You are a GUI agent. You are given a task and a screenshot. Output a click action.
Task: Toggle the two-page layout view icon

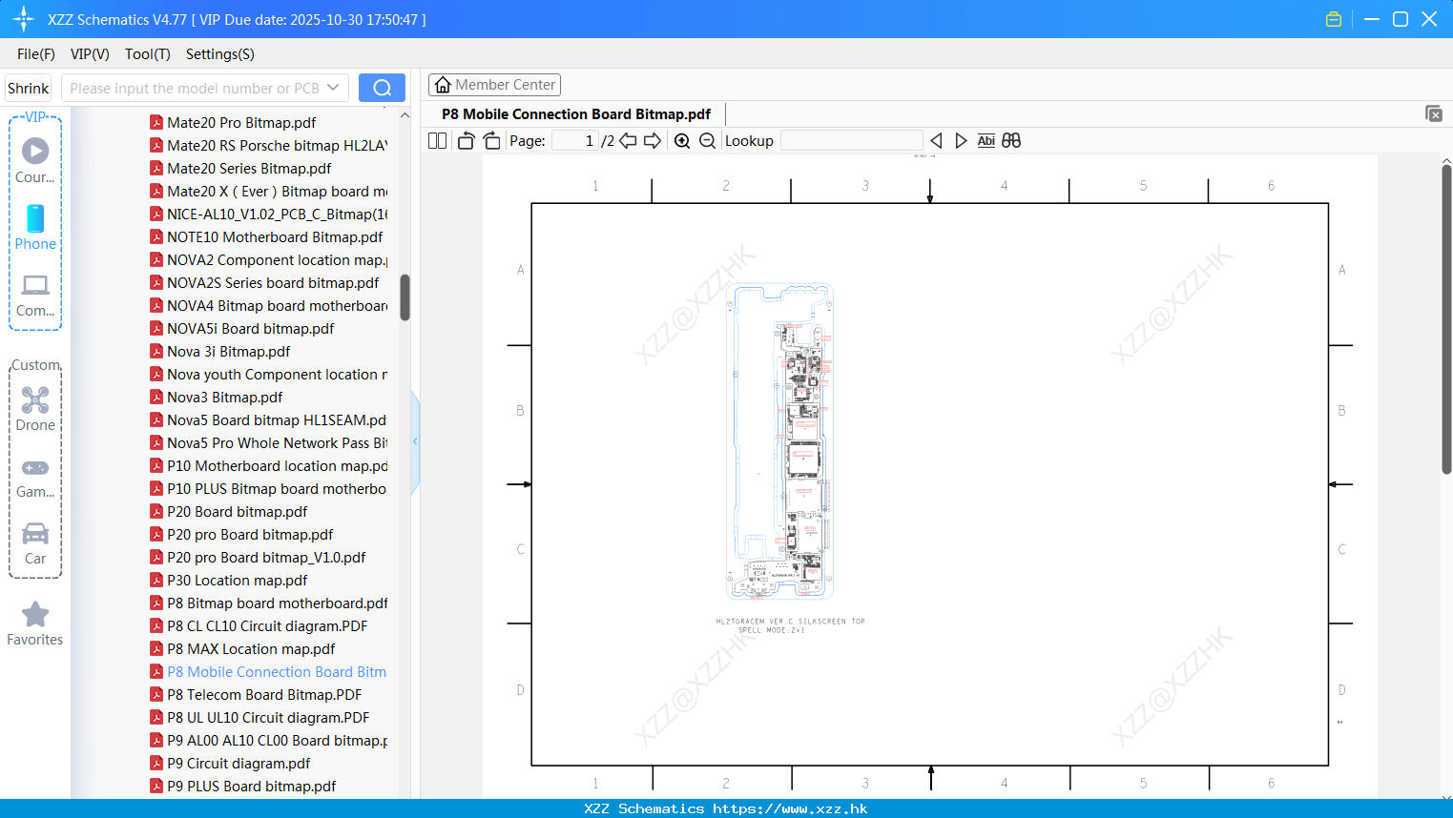[437, 141]
